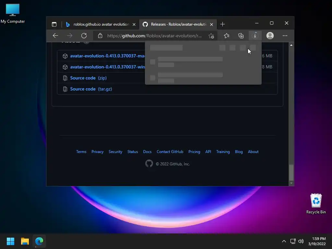Click the package icon of the mac asset
The height and width of the screenshot is (249, 332).
pos(65,56)
